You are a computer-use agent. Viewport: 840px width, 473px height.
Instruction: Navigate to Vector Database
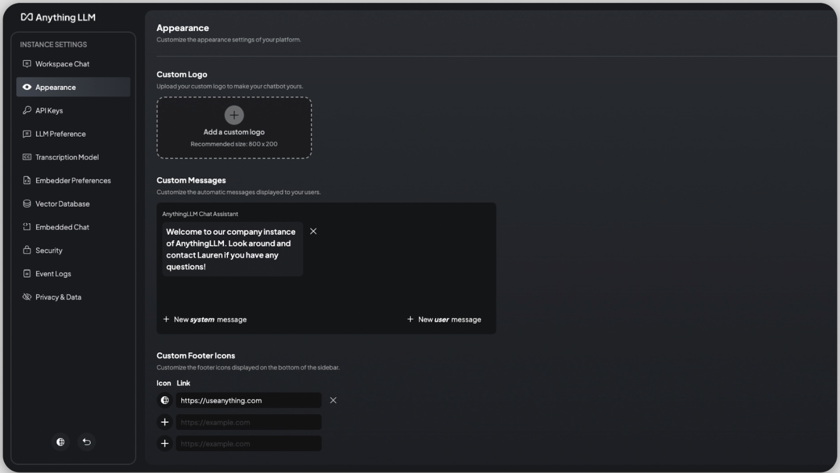(x=73, y=204)
